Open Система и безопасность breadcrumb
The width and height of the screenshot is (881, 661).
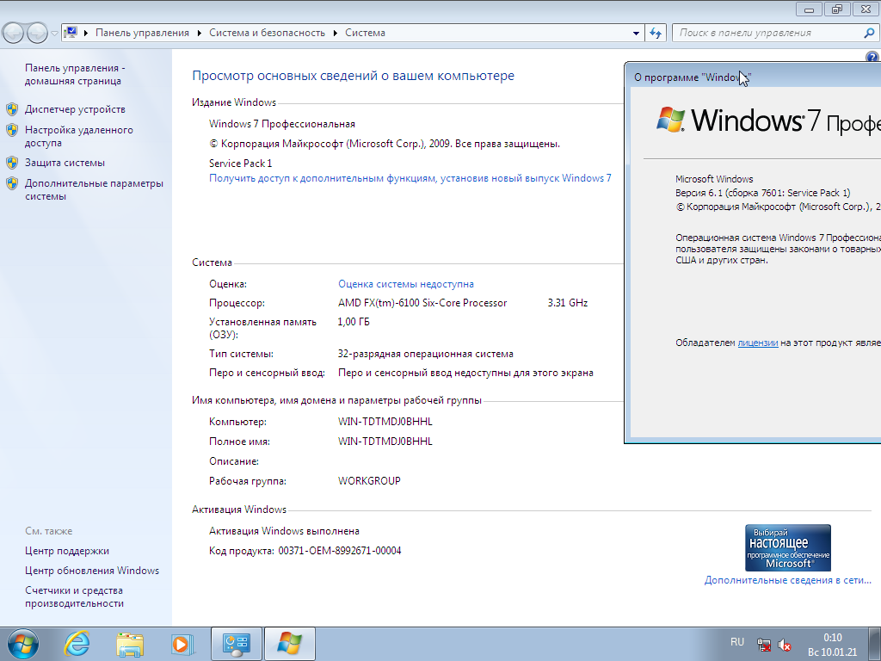pos(267,33)
